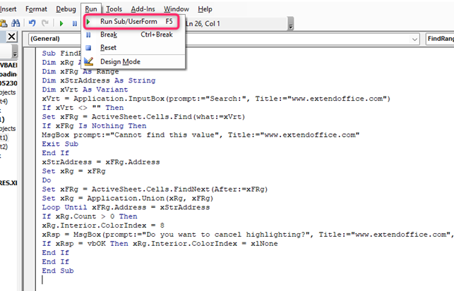Click the Find binoculars icon in toolbar
The width and height of the screenshot is (454, 291).
click(x=15, y=23)
